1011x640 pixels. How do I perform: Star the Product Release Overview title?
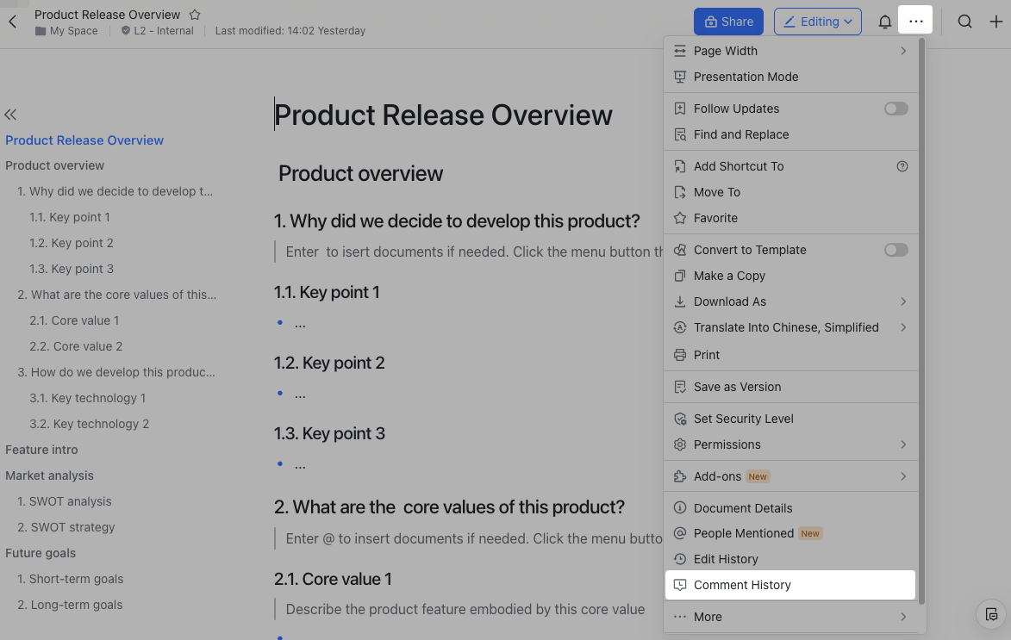(x=195, y=15)
